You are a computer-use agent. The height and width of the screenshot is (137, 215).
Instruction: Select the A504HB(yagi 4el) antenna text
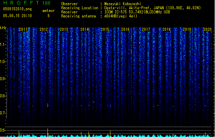pyautogui.click(x=121, y=16)
